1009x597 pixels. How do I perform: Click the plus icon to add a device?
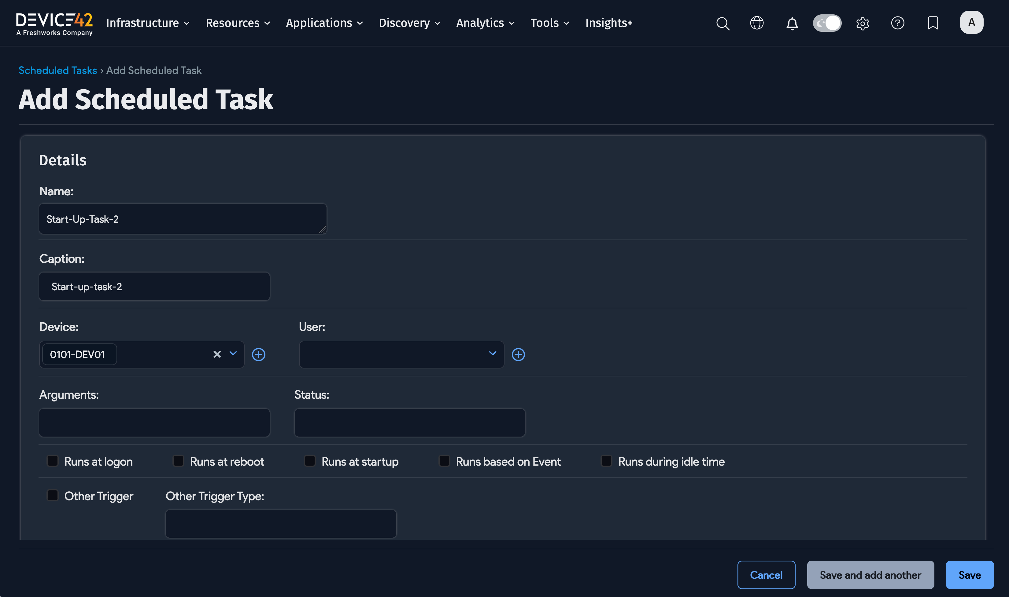[259, 354]
